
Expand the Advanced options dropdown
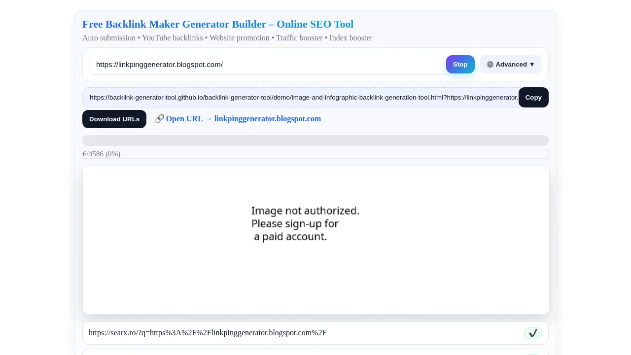511,65
